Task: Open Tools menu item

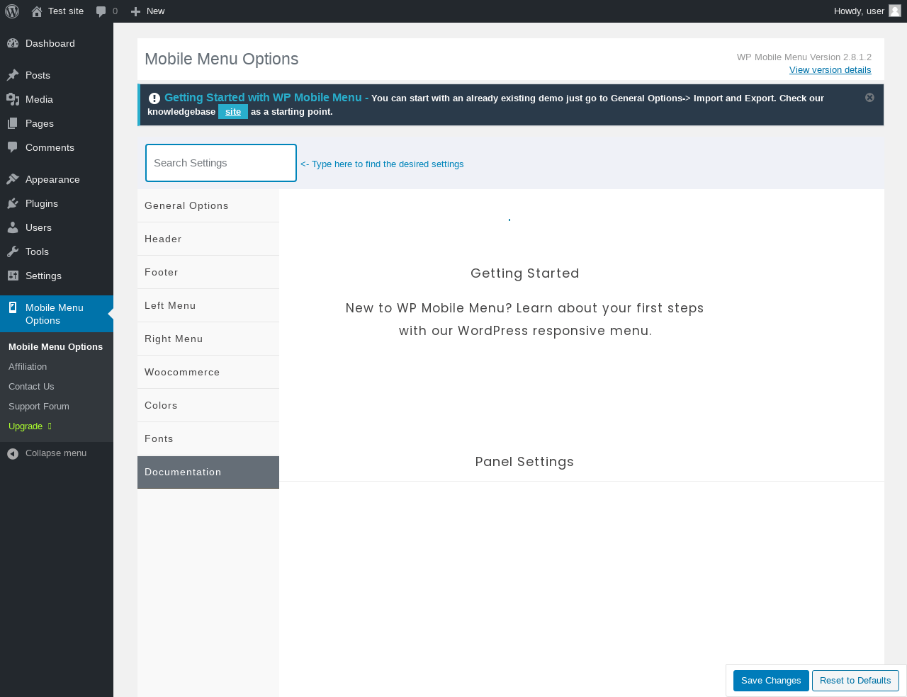Action: click(x=57, y=251)
